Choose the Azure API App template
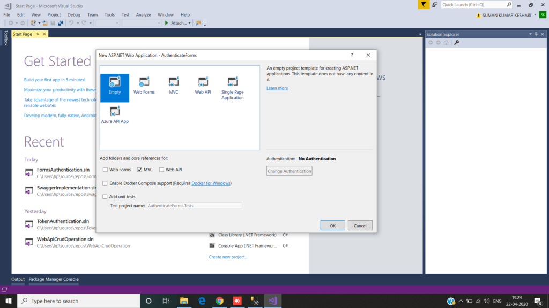549x308 pixels. 115,115
